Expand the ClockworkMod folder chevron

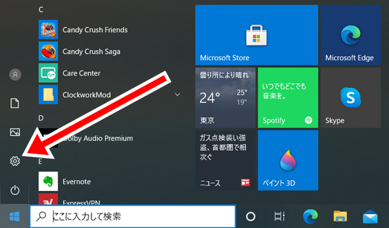coord(177,94)
